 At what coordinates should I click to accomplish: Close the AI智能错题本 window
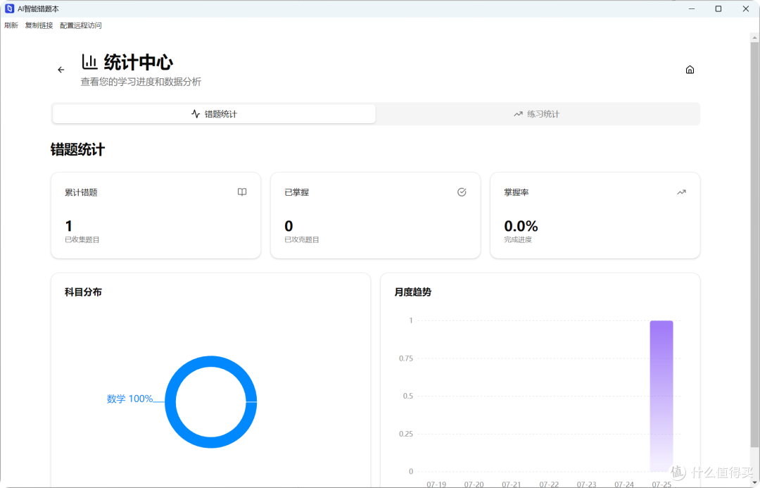tap(745, 8)
